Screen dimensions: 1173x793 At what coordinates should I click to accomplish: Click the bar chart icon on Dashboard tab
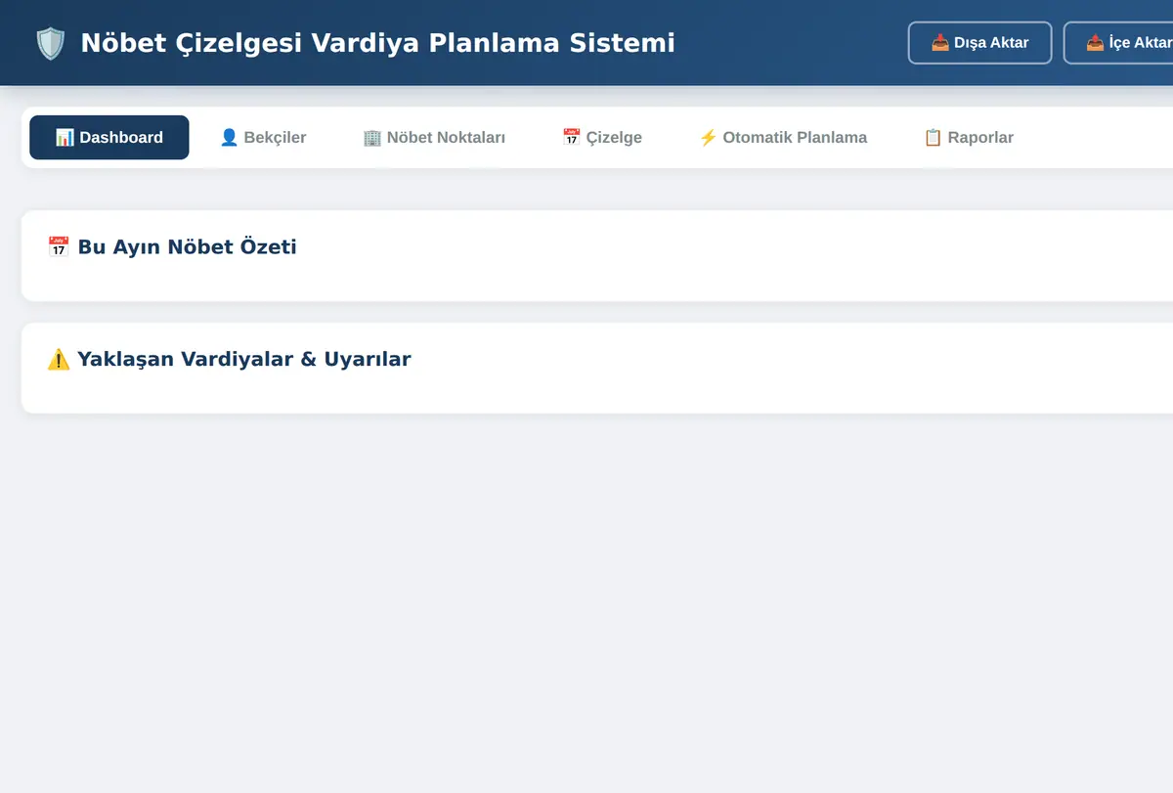65,138
